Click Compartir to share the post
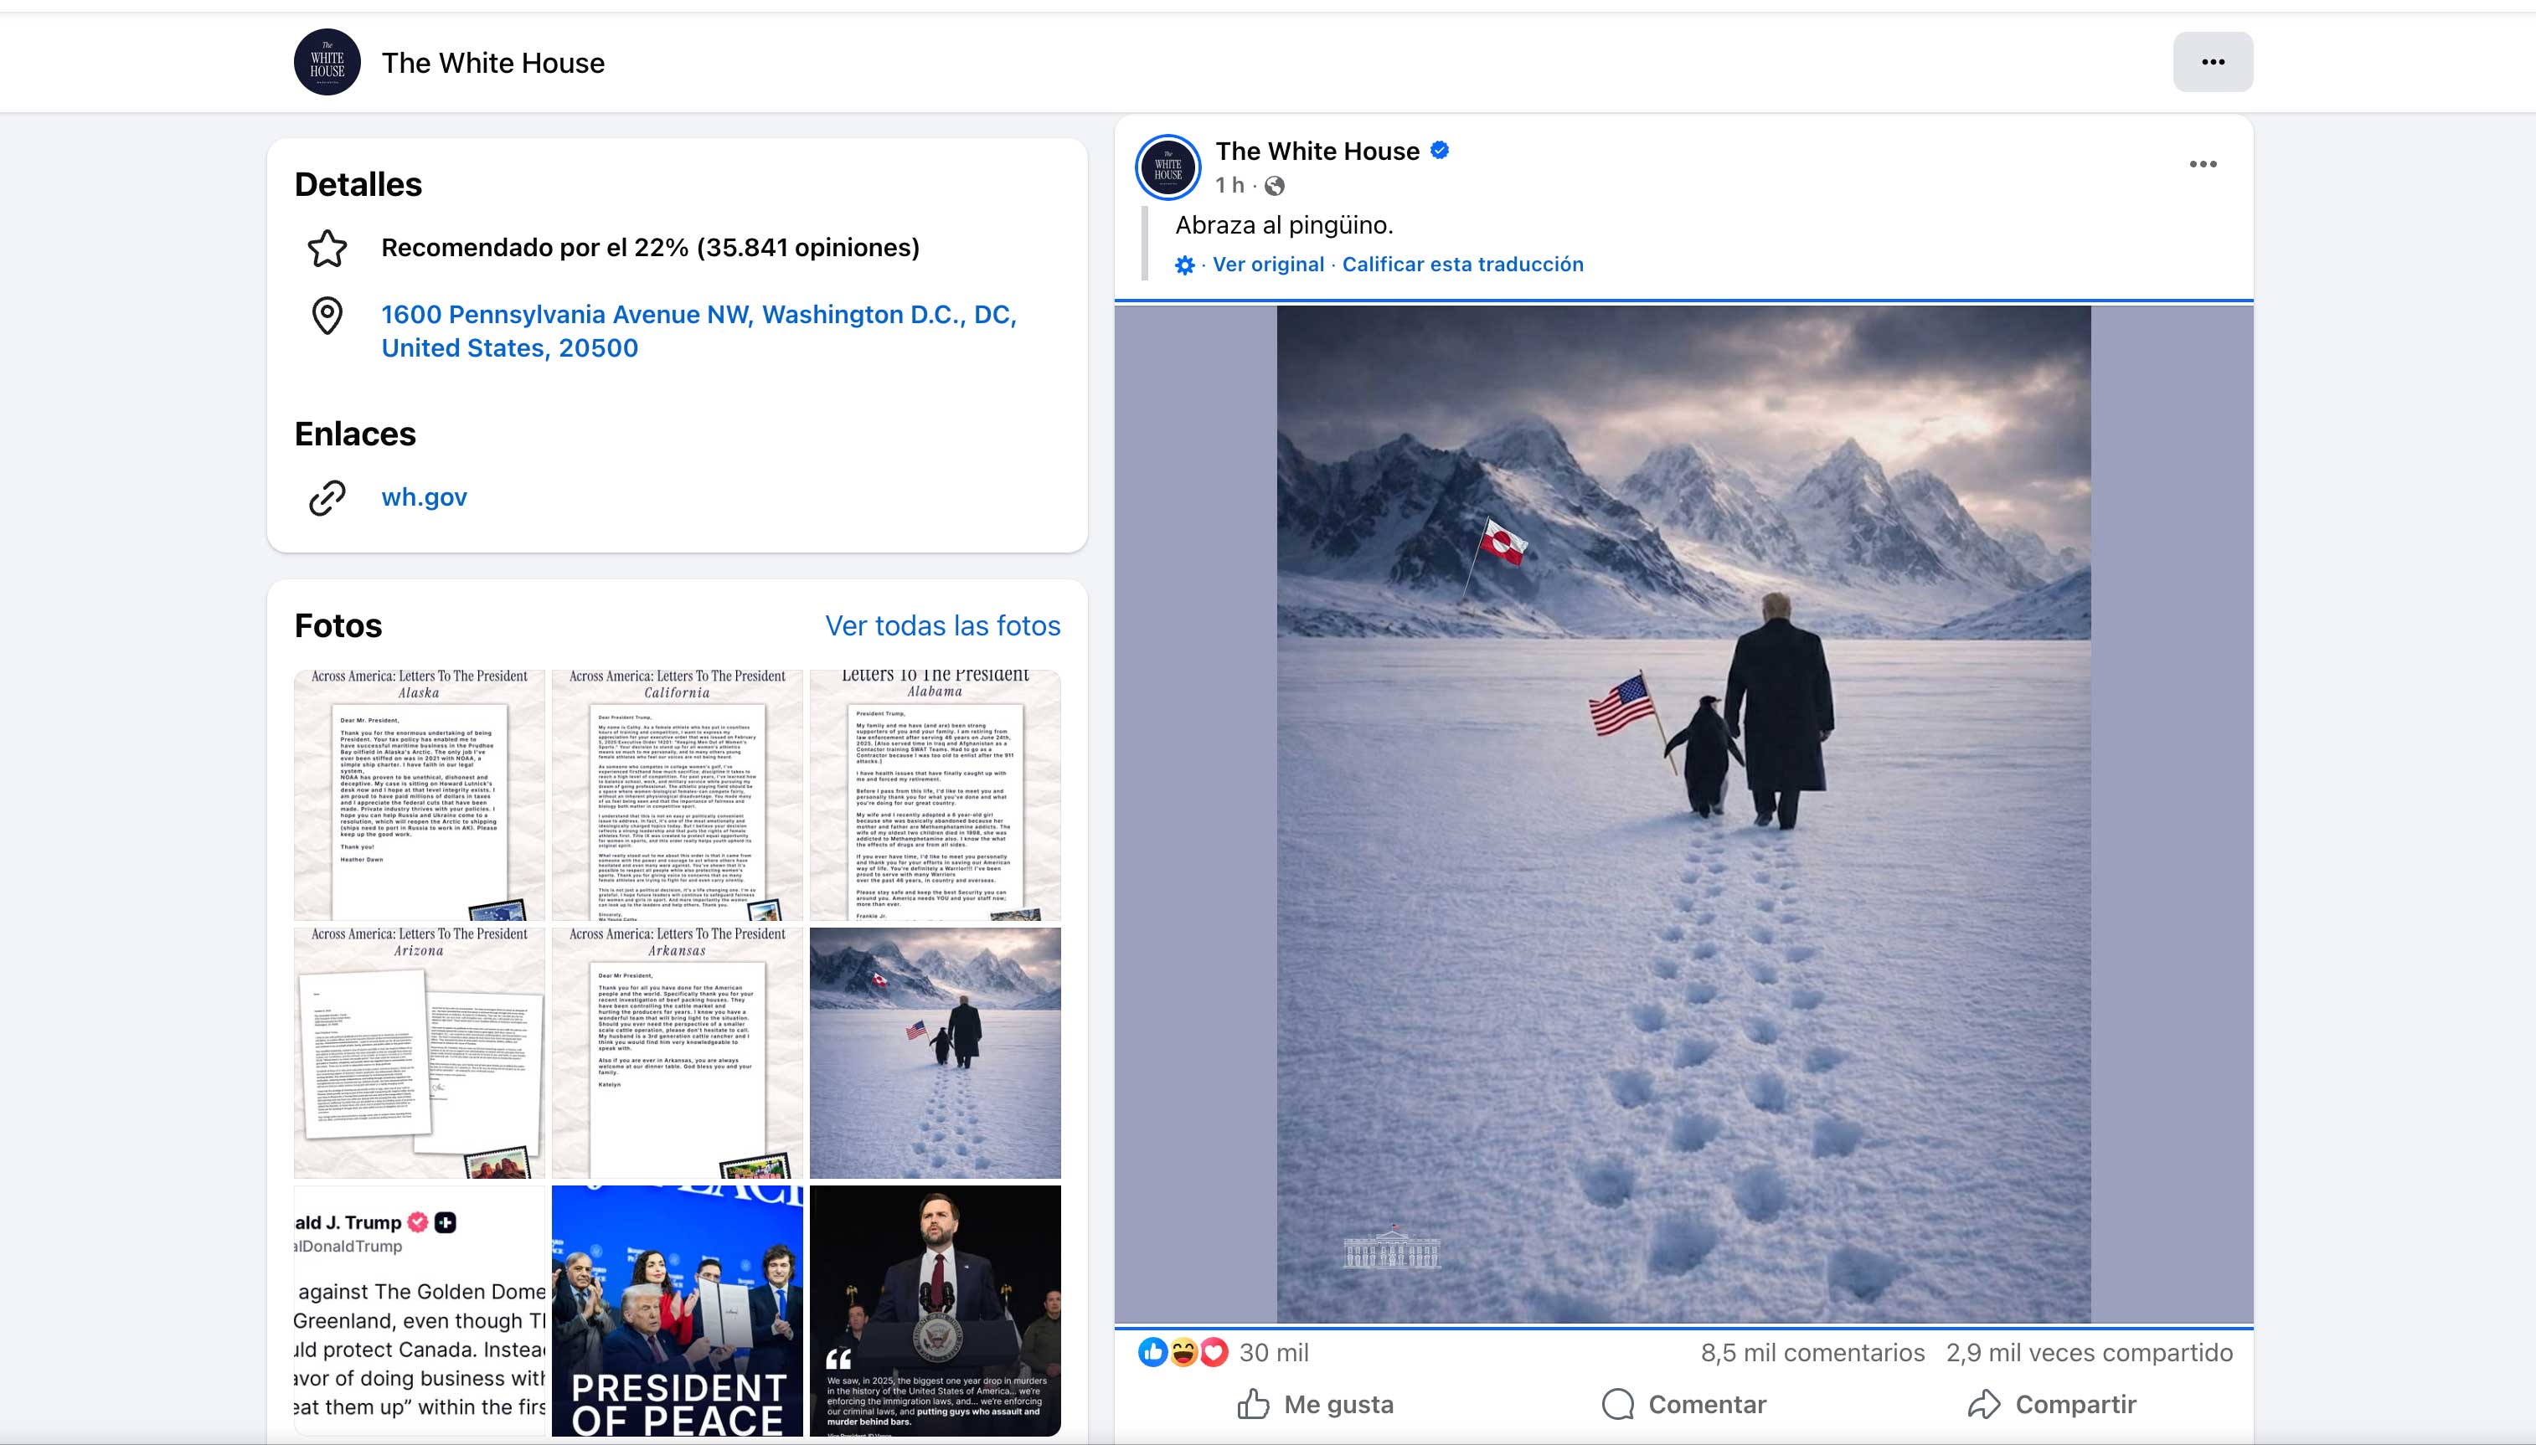The image size is (2536, 1445). (x=2052, y=1404)
